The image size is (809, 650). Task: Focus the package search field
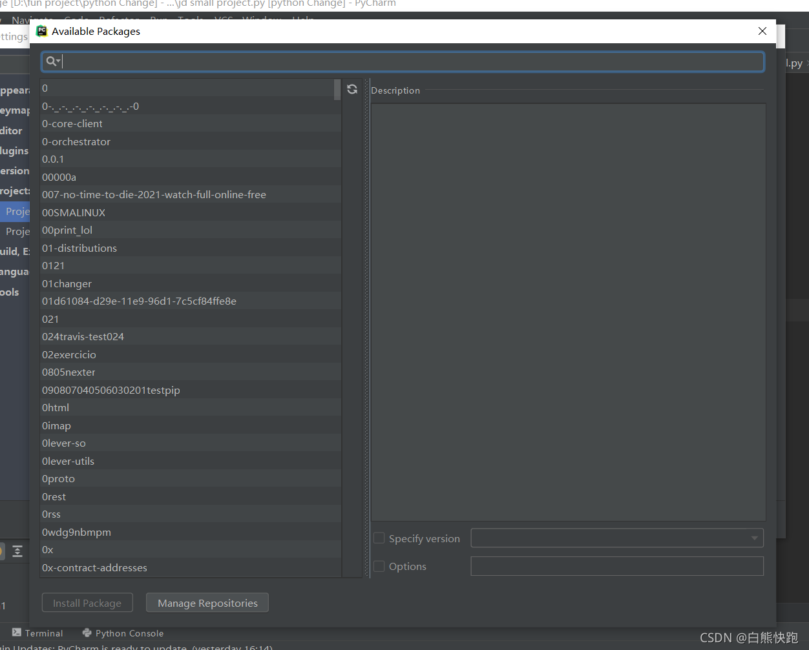[403, 61]
